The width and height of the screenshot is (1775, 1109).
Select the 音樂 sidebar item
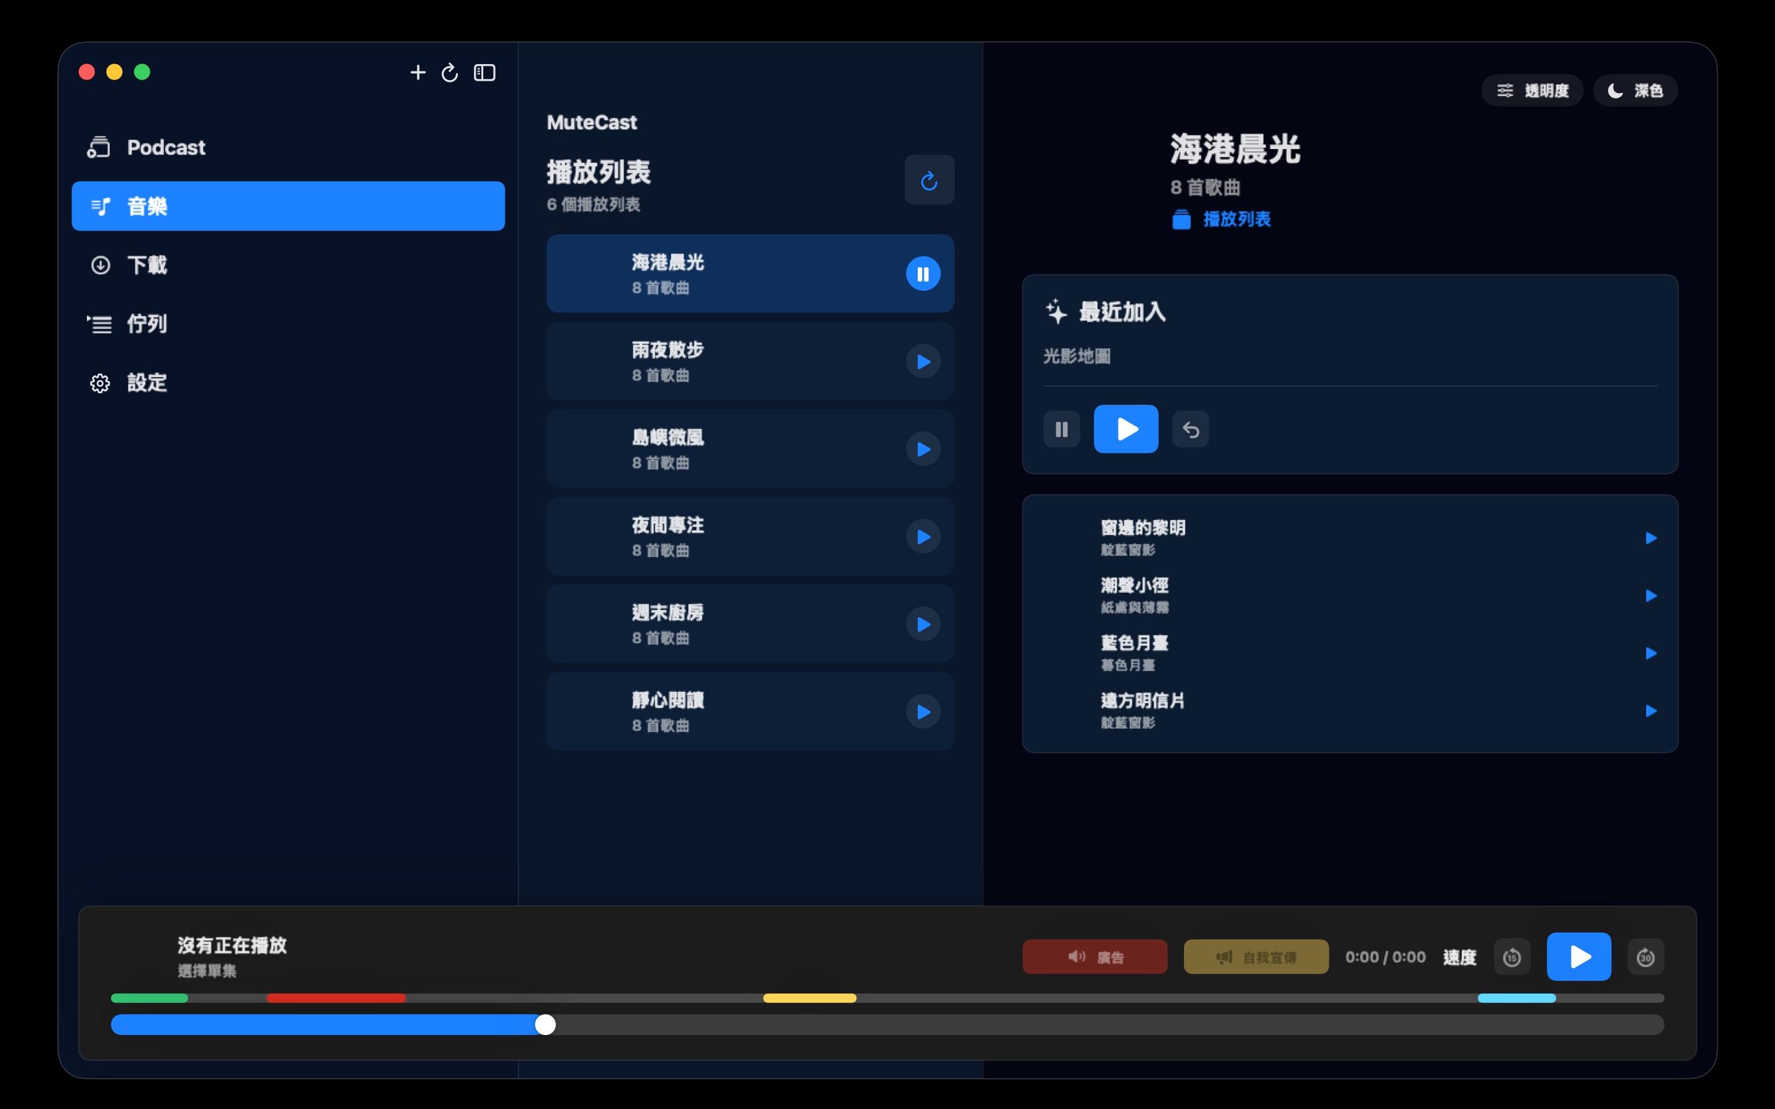tap(288, 206)
